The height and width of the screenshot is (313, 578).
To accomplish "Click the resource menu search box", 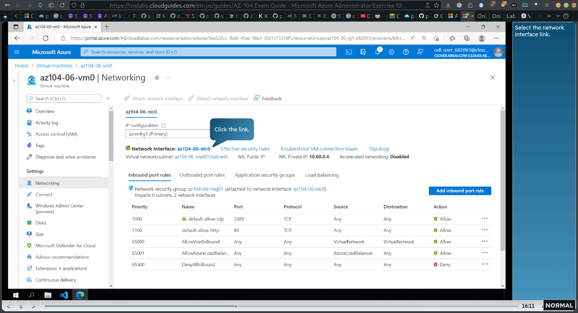I will (64, 98).
